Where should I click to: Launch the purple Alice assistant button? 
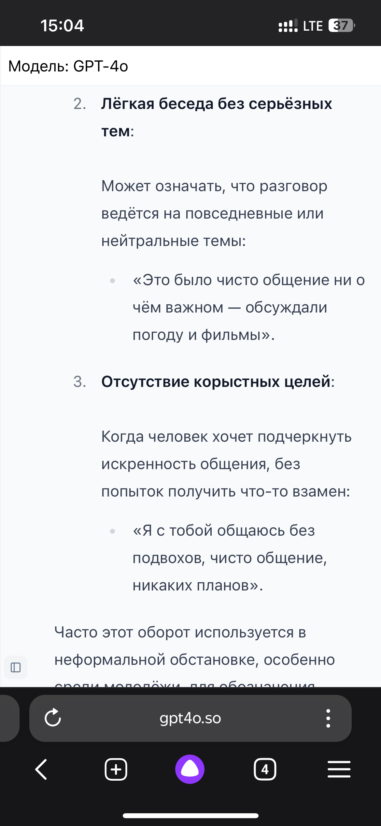[190, 769]
